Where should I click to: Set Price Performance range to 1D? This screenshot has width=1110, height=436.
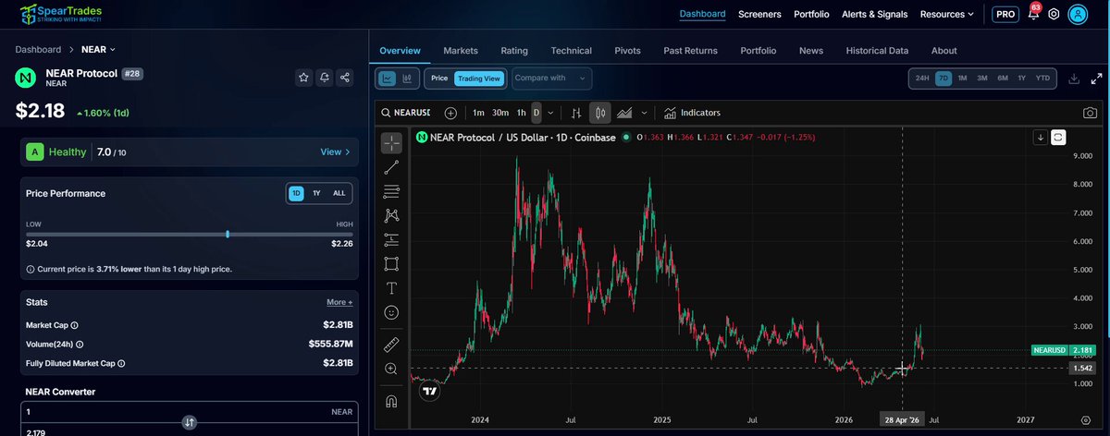coord(296,193)
